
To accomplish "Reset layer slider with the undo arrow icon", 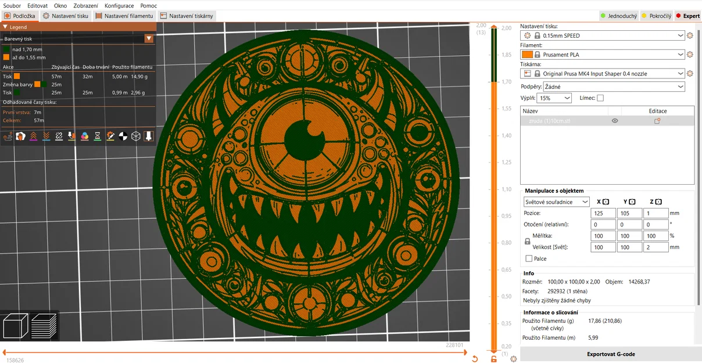I will point(475,358).
